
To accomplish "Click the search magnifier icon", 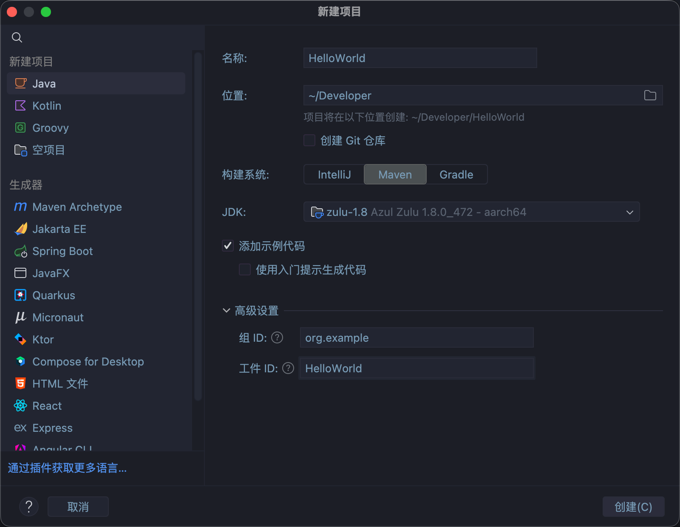I will click(x=17, y=37).
